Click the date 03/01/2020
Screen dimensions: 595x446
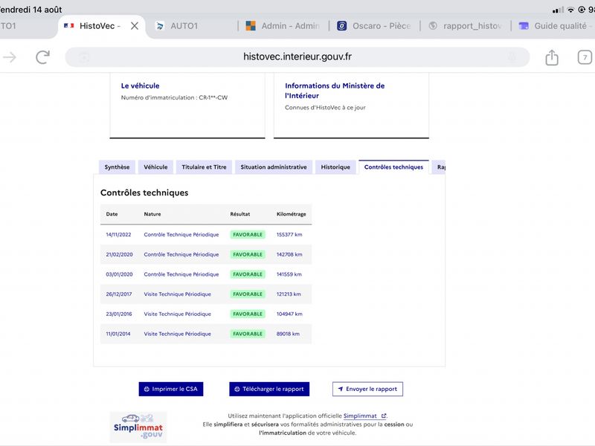pyautogui.click(x=119, y=274)
